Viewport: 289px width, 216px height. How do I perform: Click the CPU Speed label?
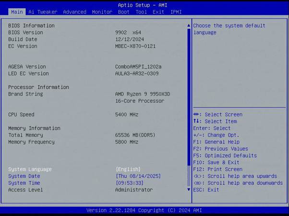tap(21, 114)
